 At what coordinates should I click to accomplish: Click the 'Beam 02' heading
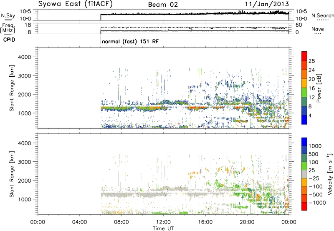(163, 5)
